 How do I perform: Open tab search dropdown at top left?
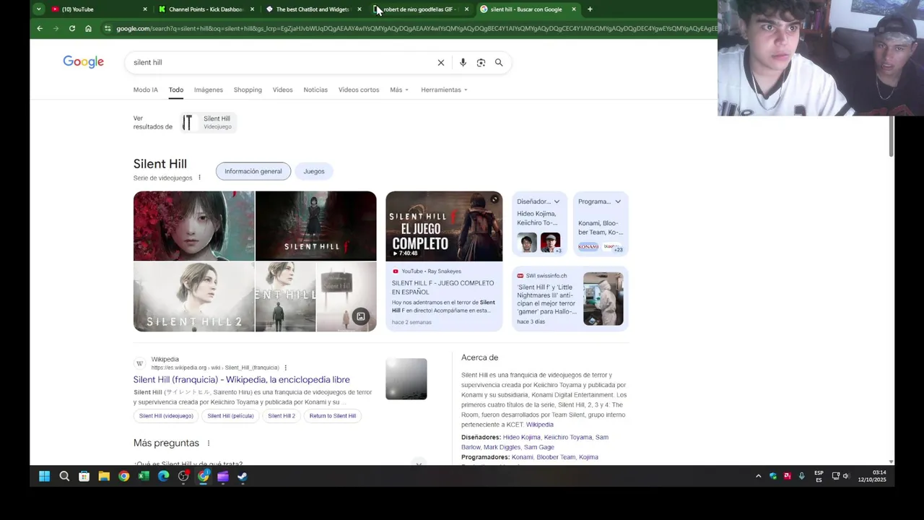(x=38, y=9)
